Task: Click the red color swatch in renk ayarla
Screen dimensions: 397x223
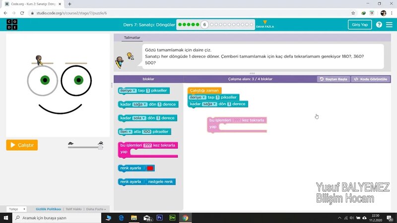Action: coord(150,168)
